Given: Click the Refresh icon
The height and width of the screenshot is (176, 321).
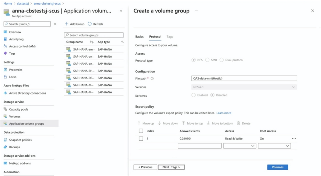Looking at the screenshot, I should [90, 24].
